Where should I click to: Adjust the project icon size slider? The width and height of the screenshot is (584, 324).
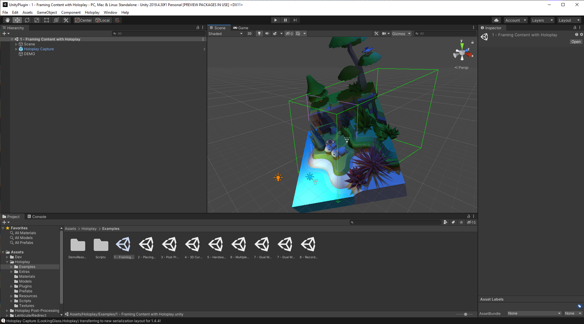465,314
